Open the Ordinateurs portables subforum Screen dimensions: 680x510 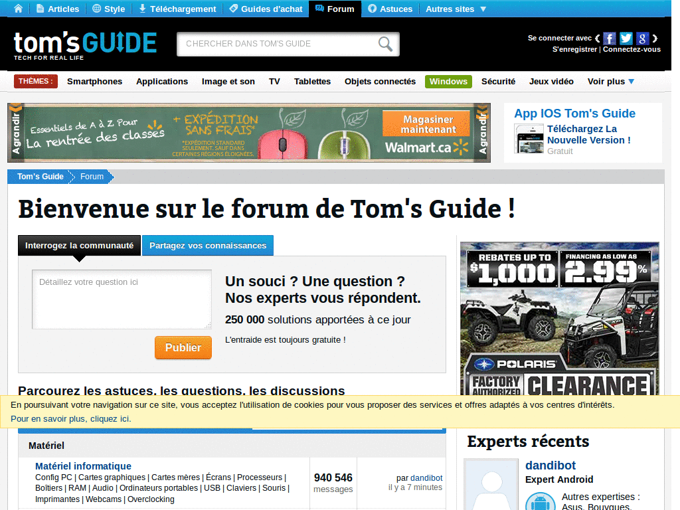coord(159,488)
